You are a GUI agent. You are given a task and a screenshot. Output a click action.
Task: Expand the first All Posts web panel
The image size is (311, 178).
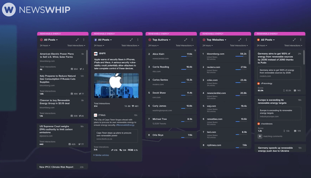click(x=77, y=40)
